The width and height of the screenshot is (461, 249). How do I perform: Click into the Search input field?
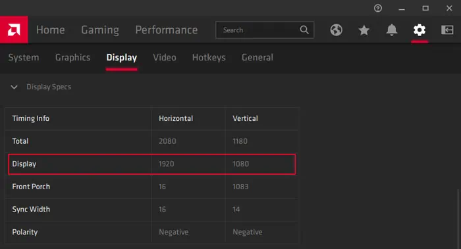[265, 30]
